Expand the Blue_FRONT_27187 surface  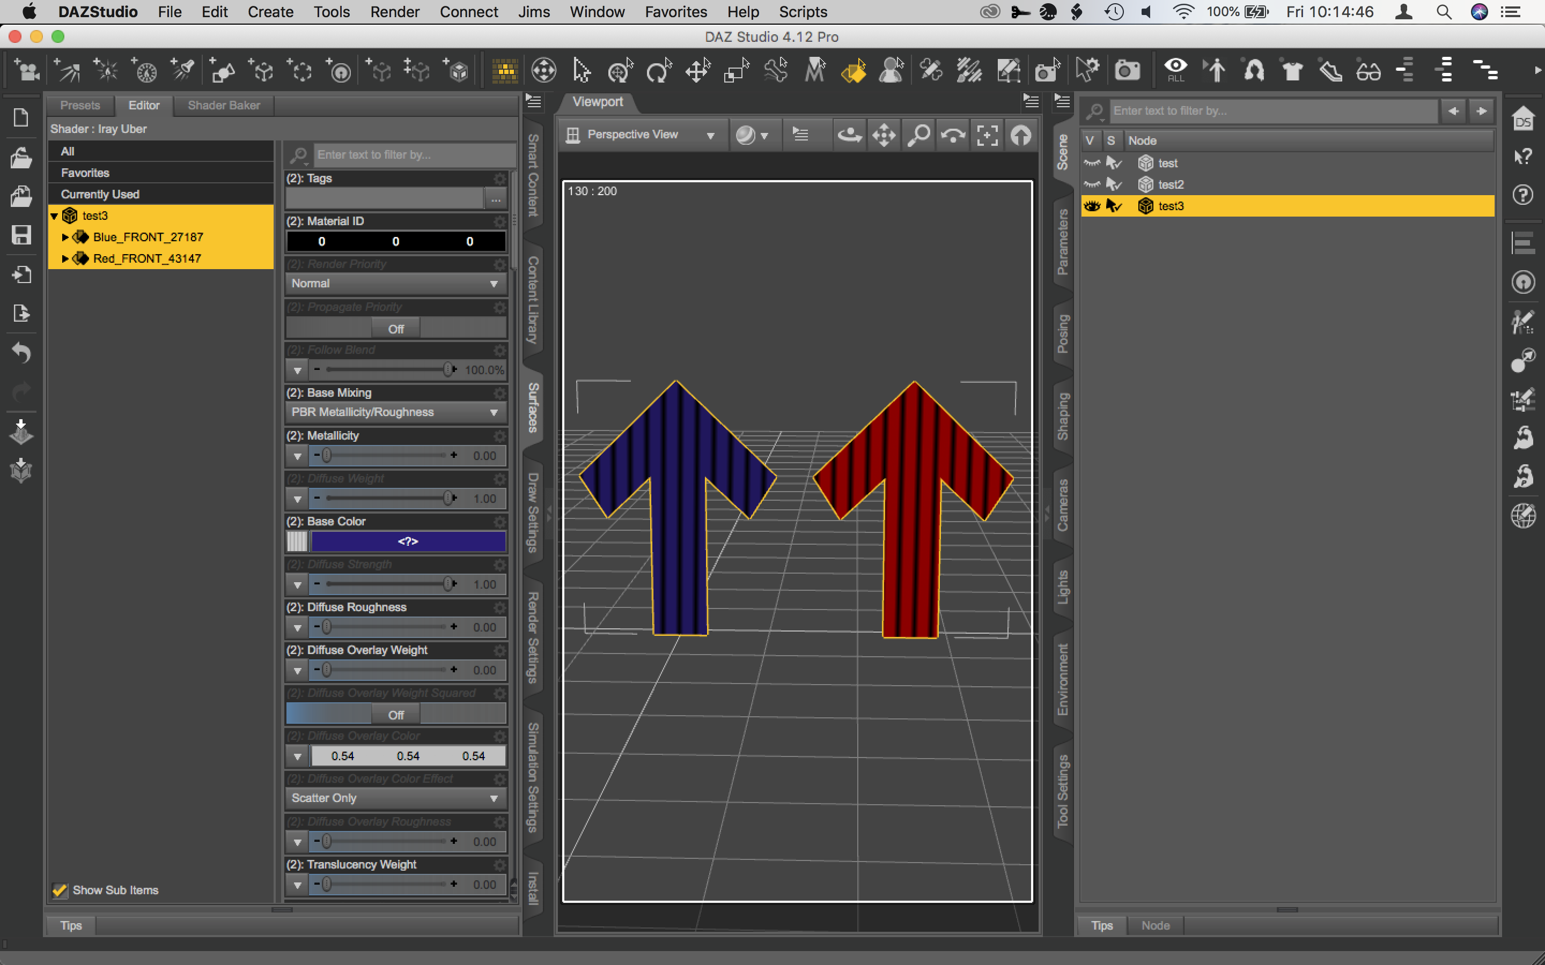(x=66, y=237)
